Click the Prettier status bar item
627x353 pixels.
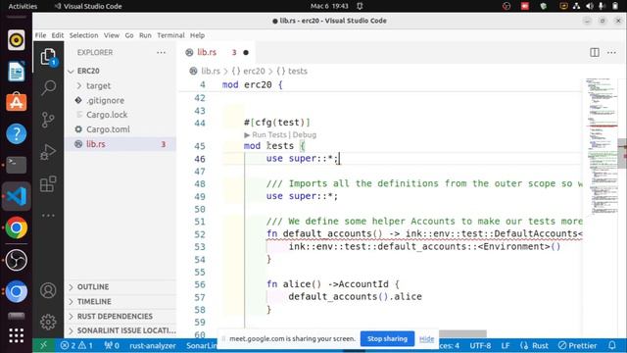(x=577, y=345)
